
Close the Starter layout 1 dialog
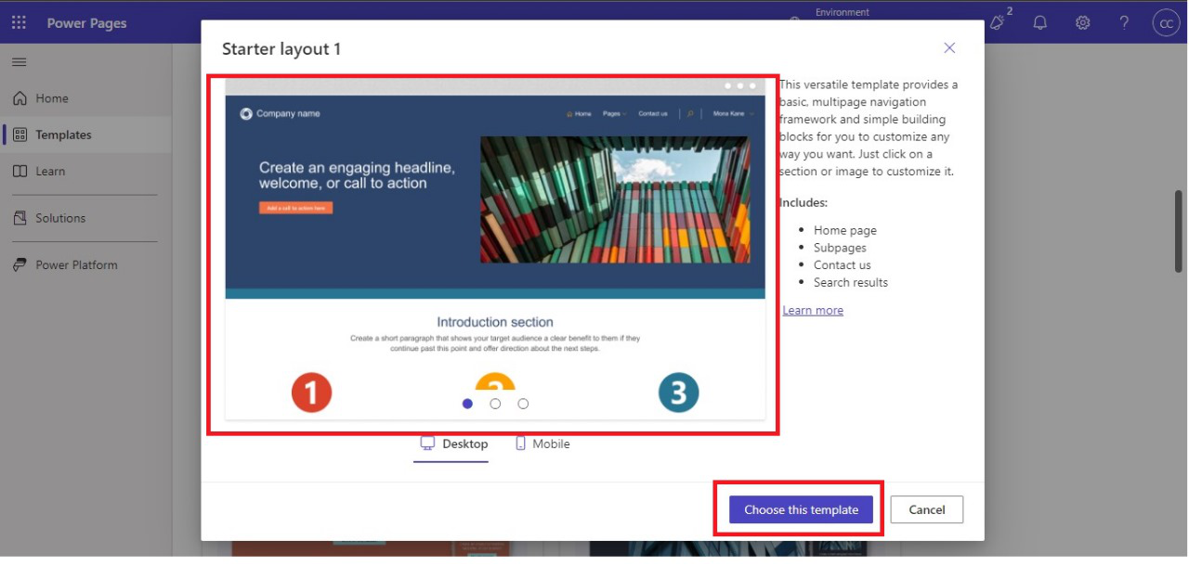pos(948,48)
